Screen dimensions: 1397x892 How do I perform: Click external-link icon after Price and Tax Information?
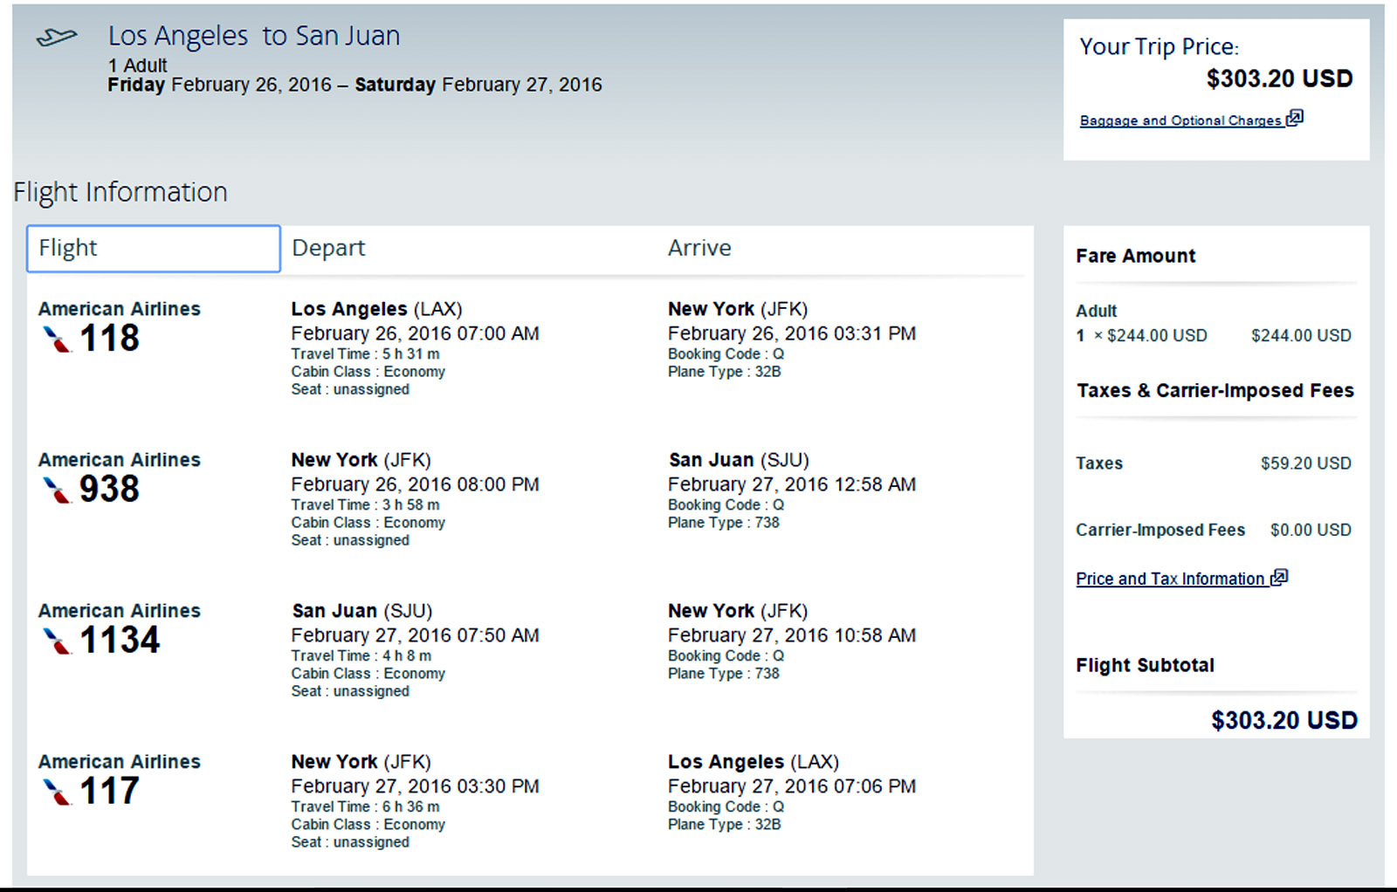pyautogui.click(x=1279, y=577)
